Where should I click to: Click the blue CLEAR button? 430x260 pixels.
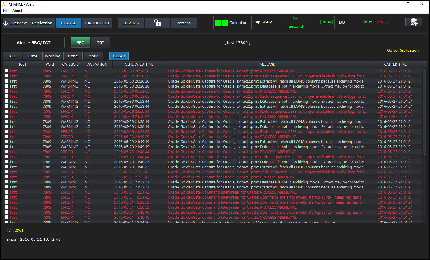coord(119,56)
